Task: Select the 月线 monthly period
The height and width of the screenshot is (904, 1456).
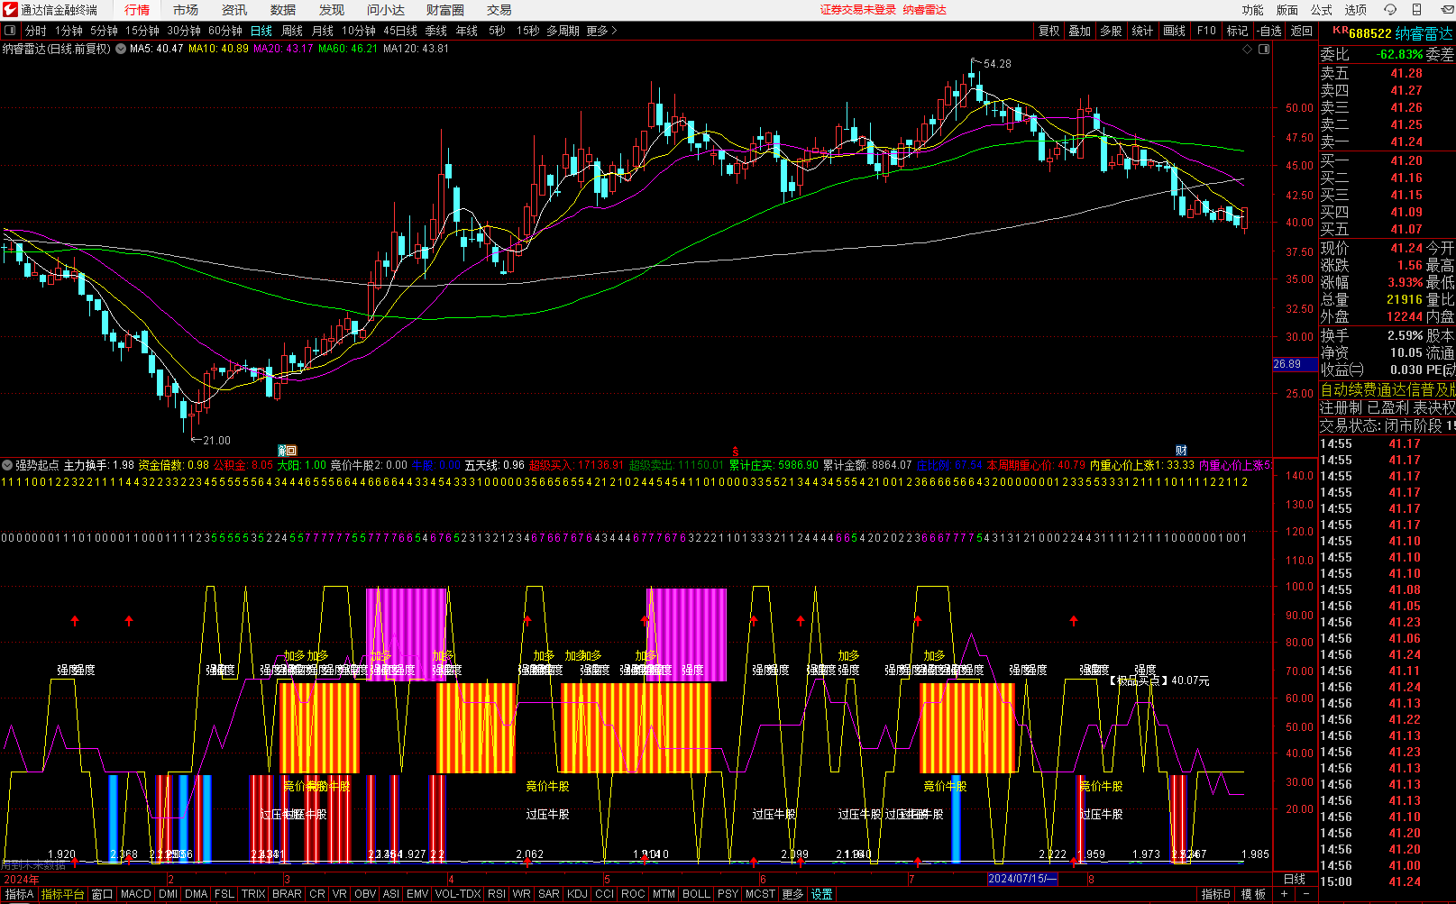Action: click(323, 31)
